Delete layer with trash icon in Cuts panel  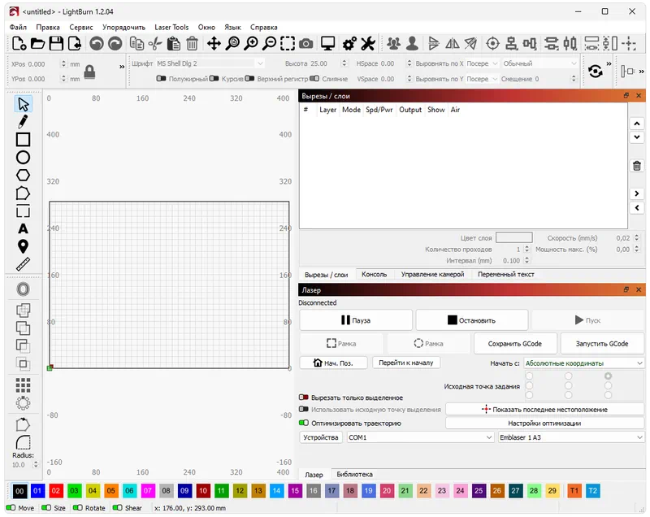tap(637, 166)
